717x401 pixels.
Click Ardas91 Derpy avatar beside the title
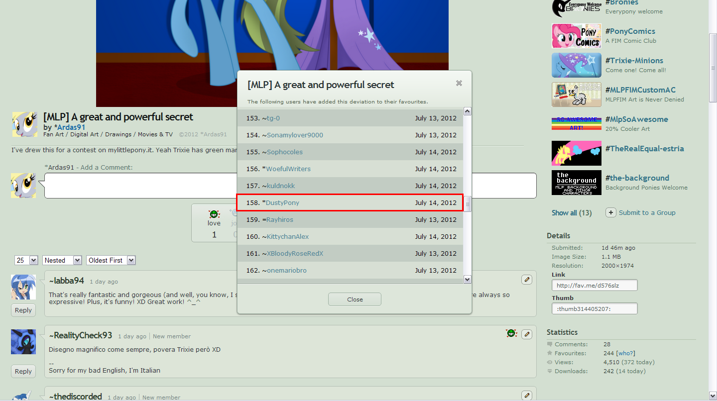pos(24,124)
